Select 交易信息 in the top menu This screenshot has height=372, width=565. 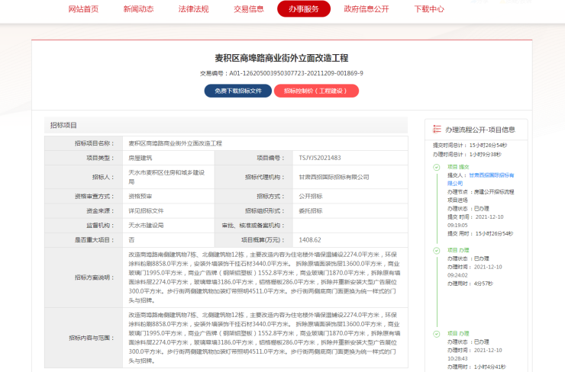pos(248,9)
